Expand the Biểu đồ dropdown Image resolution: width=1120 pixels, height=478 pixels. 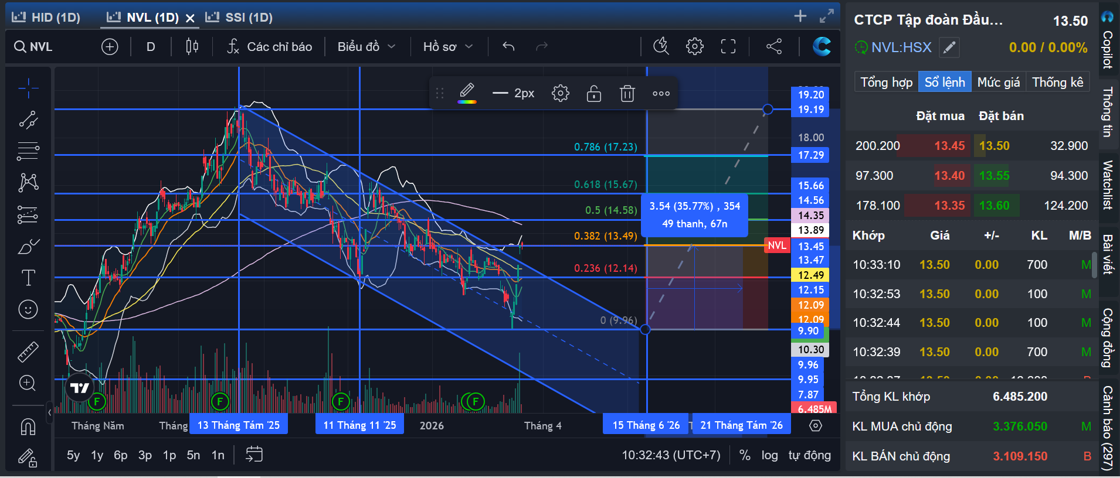tap(366, 47)
